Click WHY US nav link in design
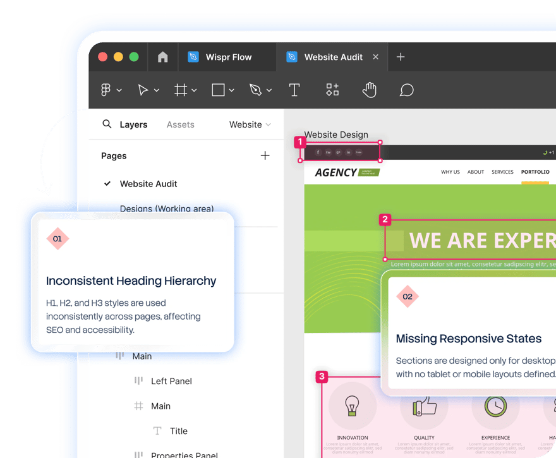Viewport: 556px width, 458px height. pyautogui.click(x=450, y=172)
